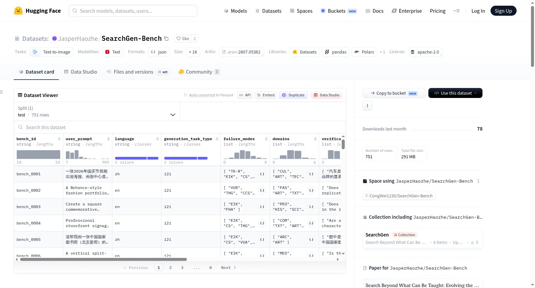Screen dimensions: 535x288
Task: Expand domains JSON for bench_0004
Action: click(x=311, y=223)
